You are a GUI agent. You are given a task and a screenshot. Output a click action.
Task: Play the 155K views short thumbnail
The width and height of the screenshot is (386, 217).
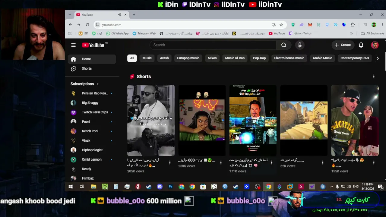coord(355,120)
